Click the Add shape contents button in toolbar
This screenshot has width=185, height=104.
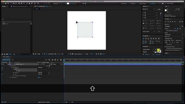click(x=86, y=3)
